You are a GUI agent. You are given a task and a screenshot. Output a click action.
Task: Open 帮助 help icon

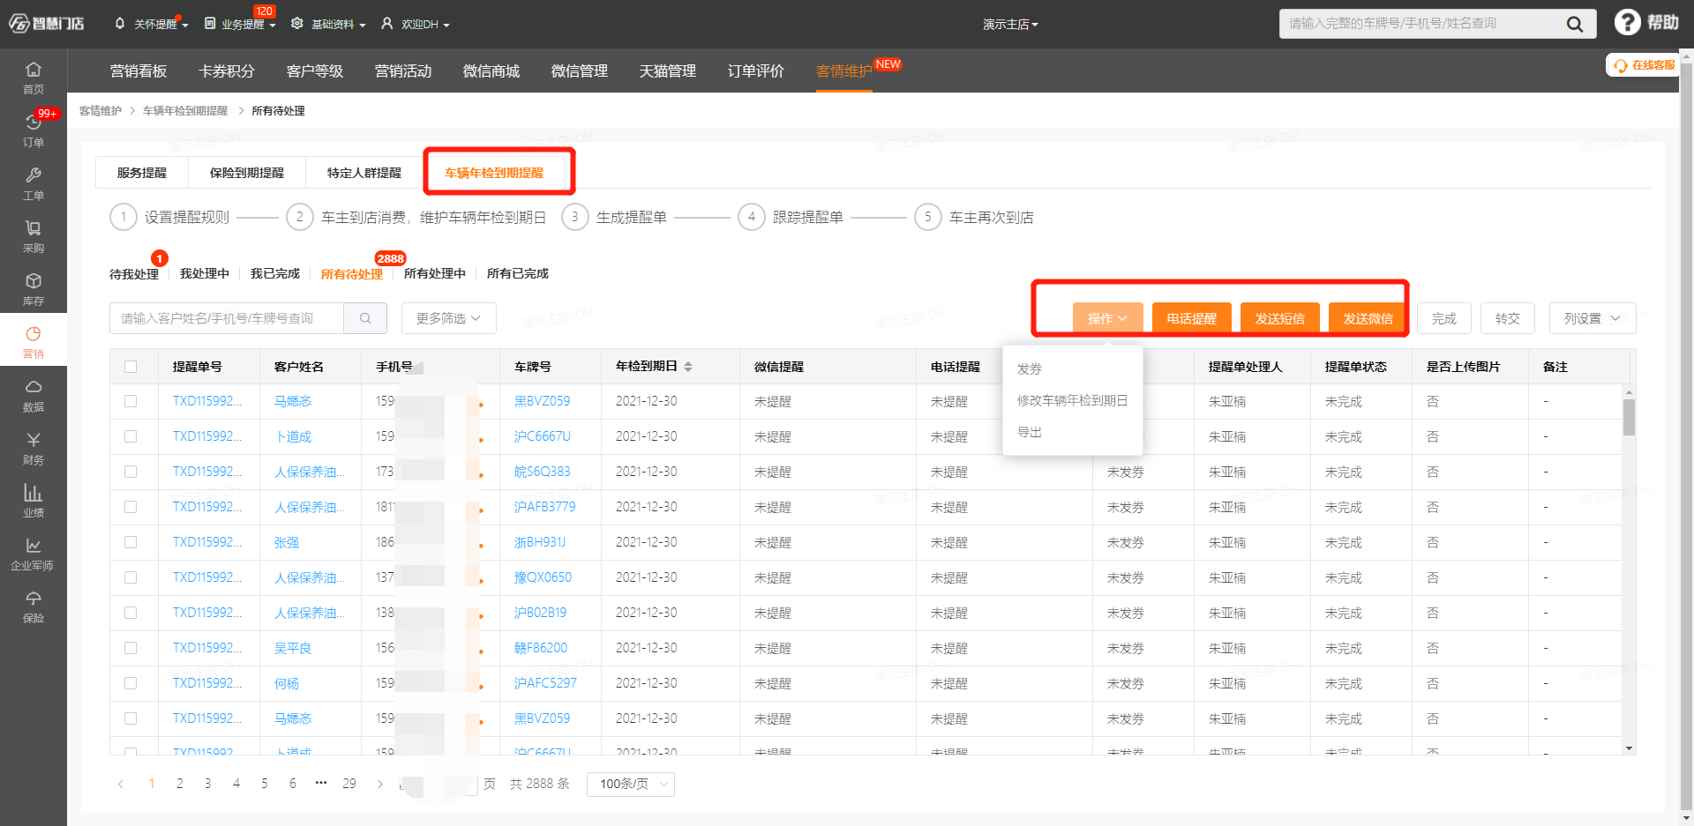pos(1646,22)
